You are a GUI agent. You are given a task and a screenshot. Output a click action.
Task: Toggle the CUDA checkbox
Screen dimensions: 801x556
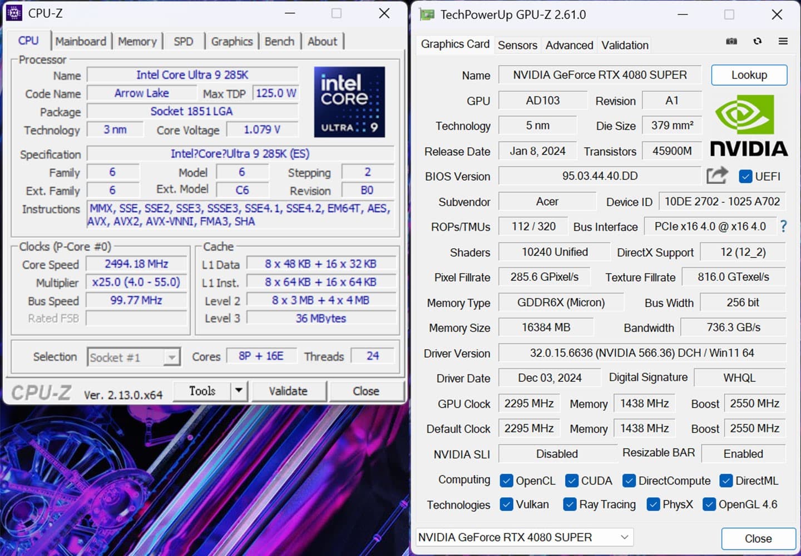[x=571, y=480]
